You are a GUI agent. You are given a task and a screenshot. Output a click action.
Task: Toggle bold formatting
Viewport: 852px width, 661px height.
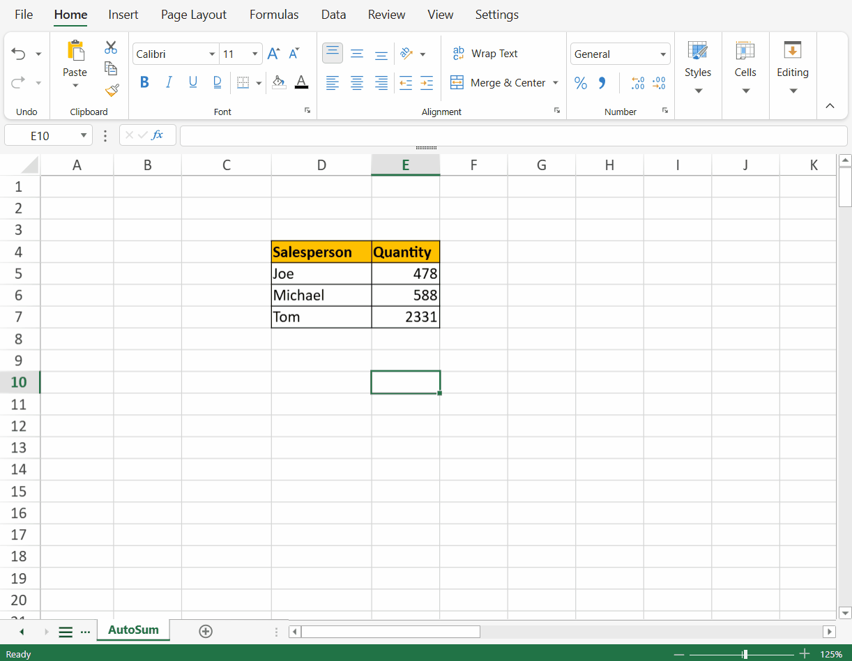[x=144, y=83]
